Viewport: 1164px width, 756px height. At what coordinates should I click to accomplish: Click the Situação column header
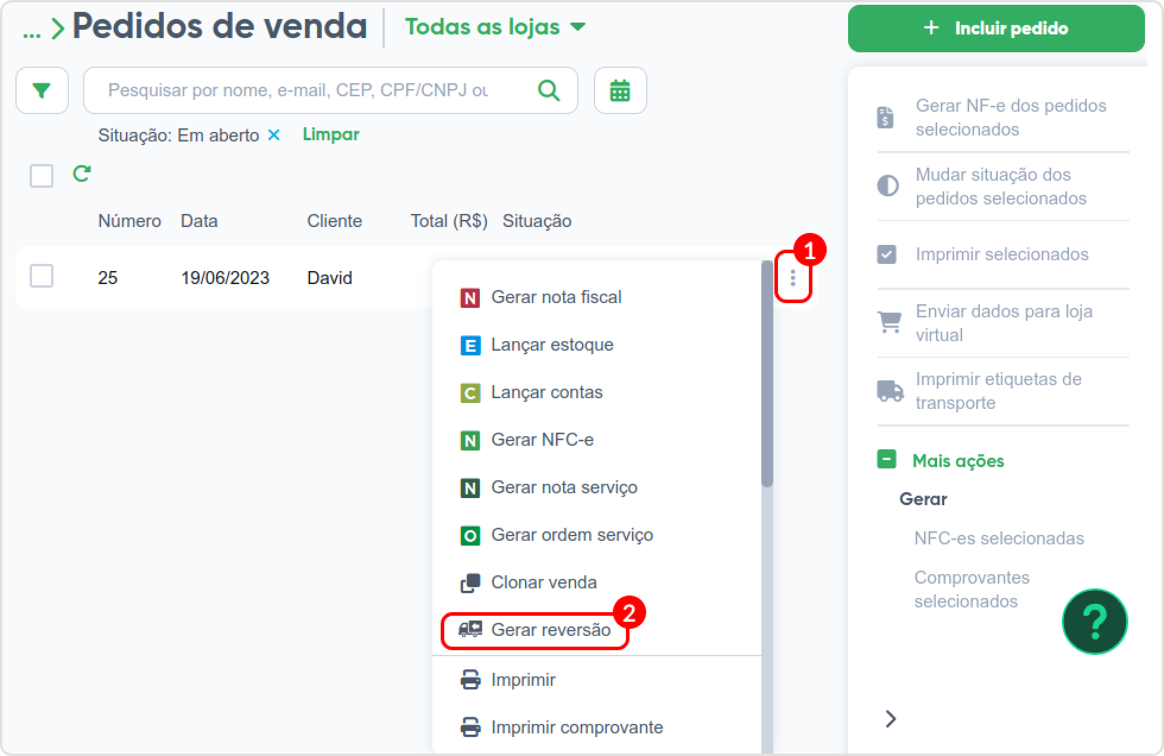click(x=537, y=221)
